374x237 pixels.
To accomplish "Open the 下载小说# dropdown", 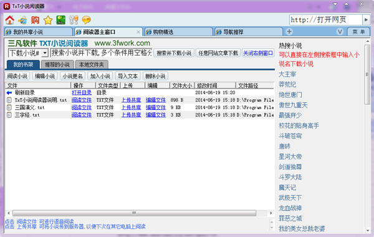I will pyautogui.click(x=45, y=53).
